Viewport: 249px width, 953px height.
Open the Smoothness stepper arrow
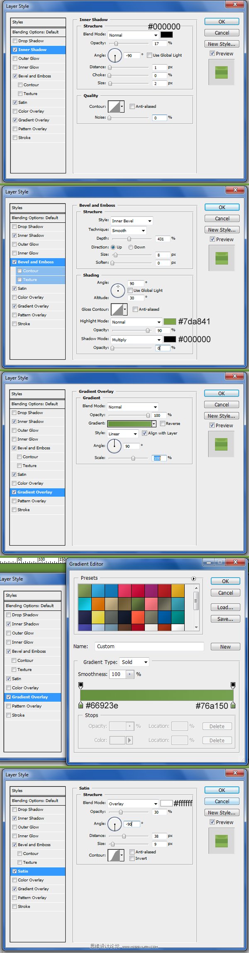click(x=130, y=674)
